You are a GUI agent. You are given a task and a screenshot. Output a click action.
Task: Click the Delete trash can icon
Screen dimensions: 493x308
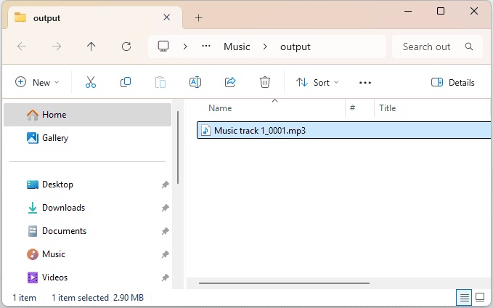(265, 83)
